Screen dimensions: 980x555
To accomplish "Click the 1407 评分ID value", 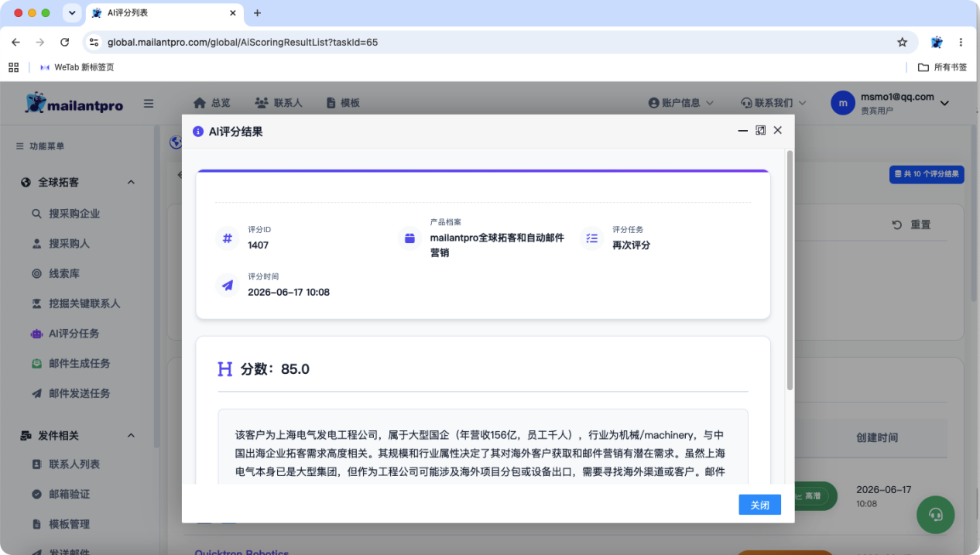I will (258, 245).
